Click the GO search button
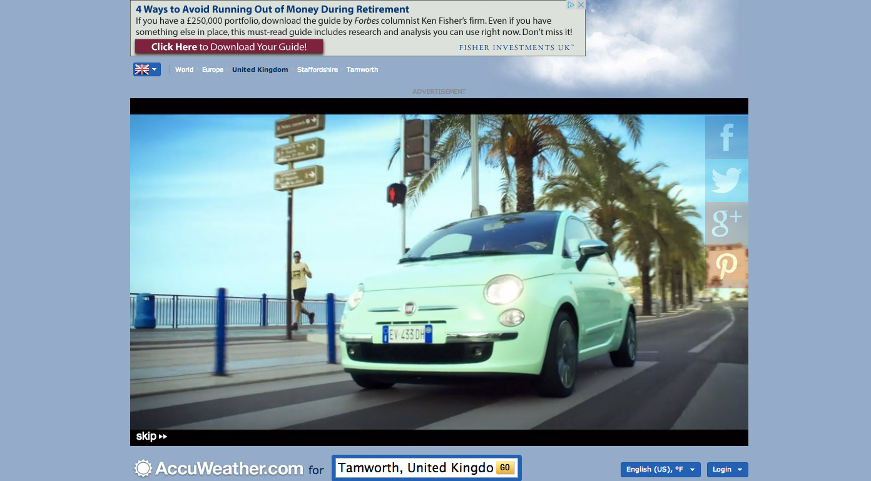Viewport: 871px width, 481px height. (x=505, y=468)
